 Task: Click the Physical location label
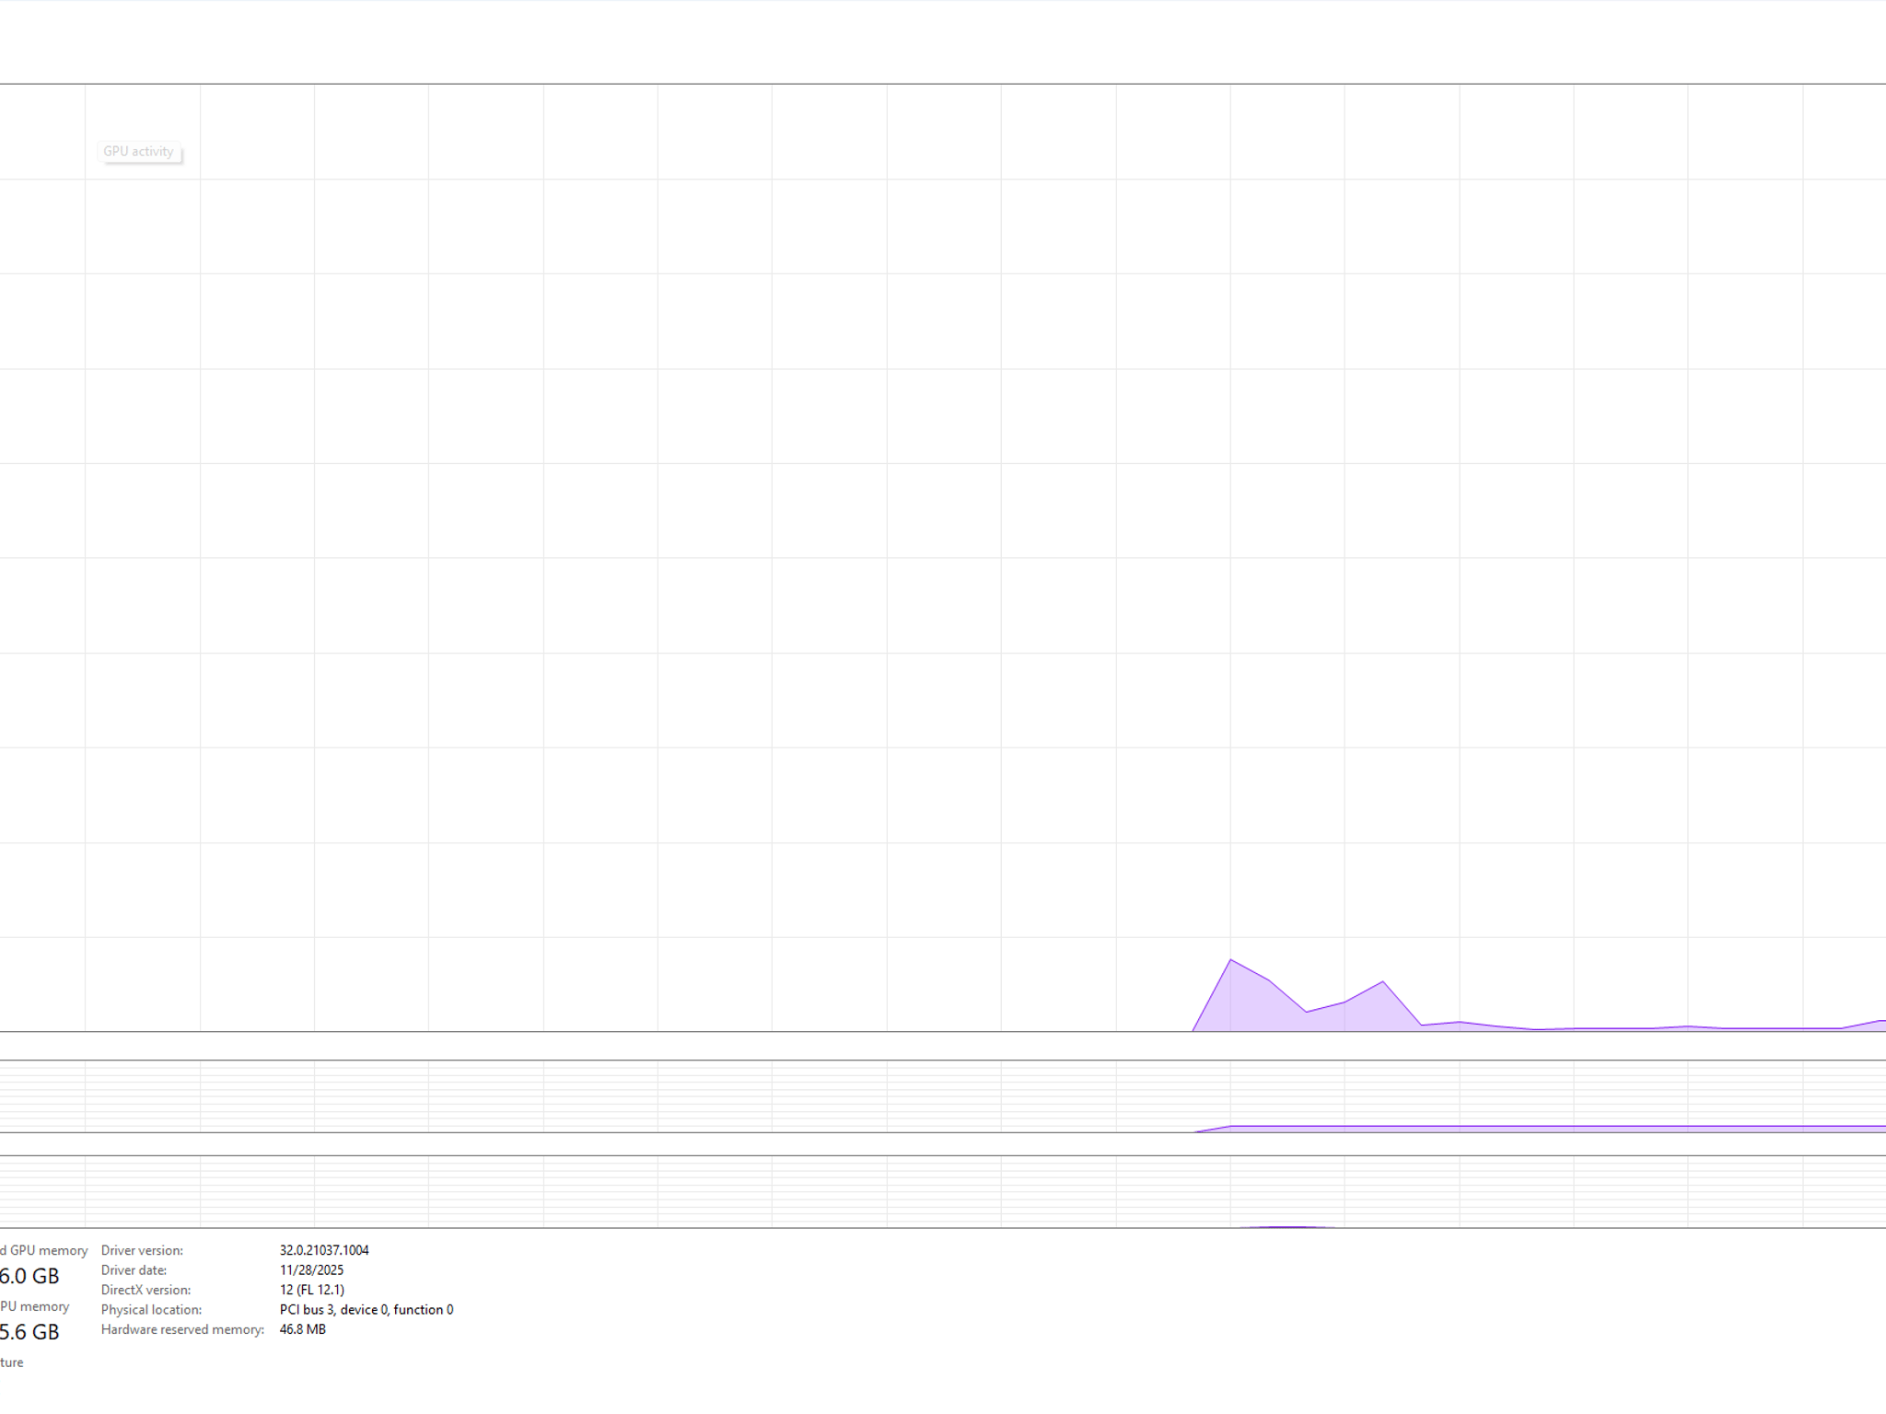point(151,1309)
